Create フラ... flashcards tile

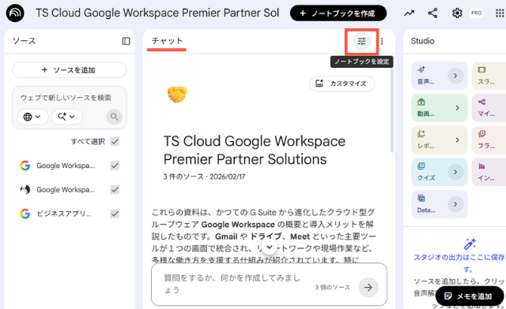[489, 140]
